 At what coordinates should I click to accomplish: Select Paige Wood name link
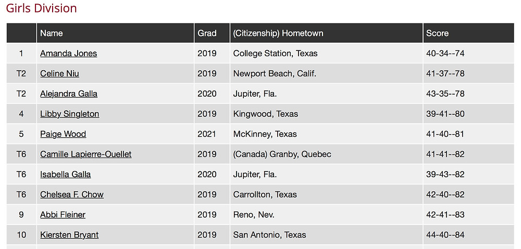point(63,134)
